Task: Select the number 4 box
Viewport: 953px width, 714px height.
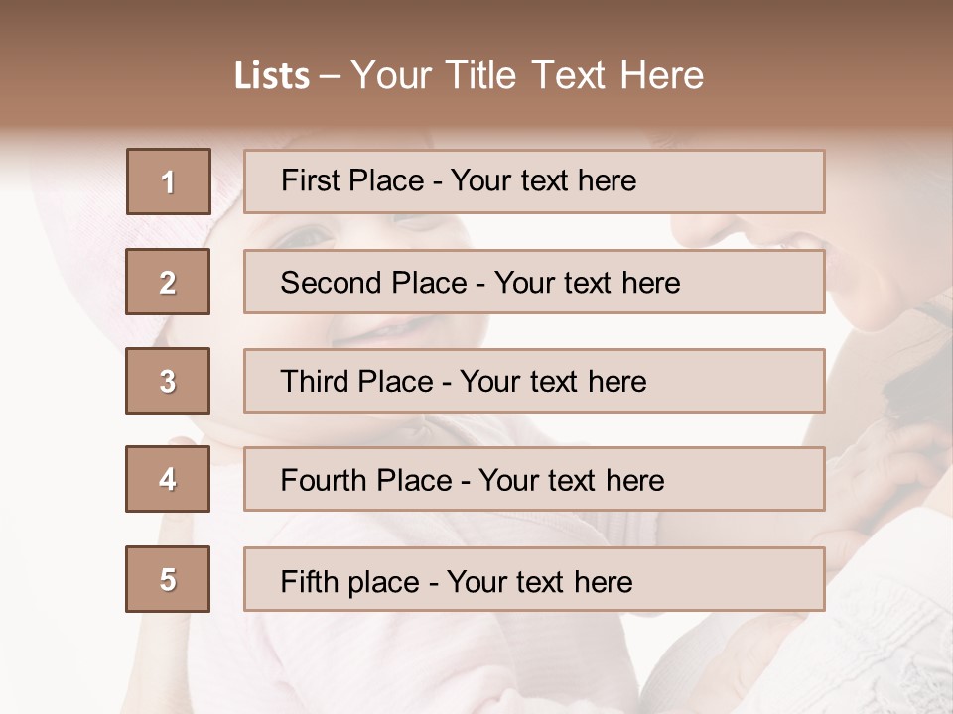Action: [168, 479]
